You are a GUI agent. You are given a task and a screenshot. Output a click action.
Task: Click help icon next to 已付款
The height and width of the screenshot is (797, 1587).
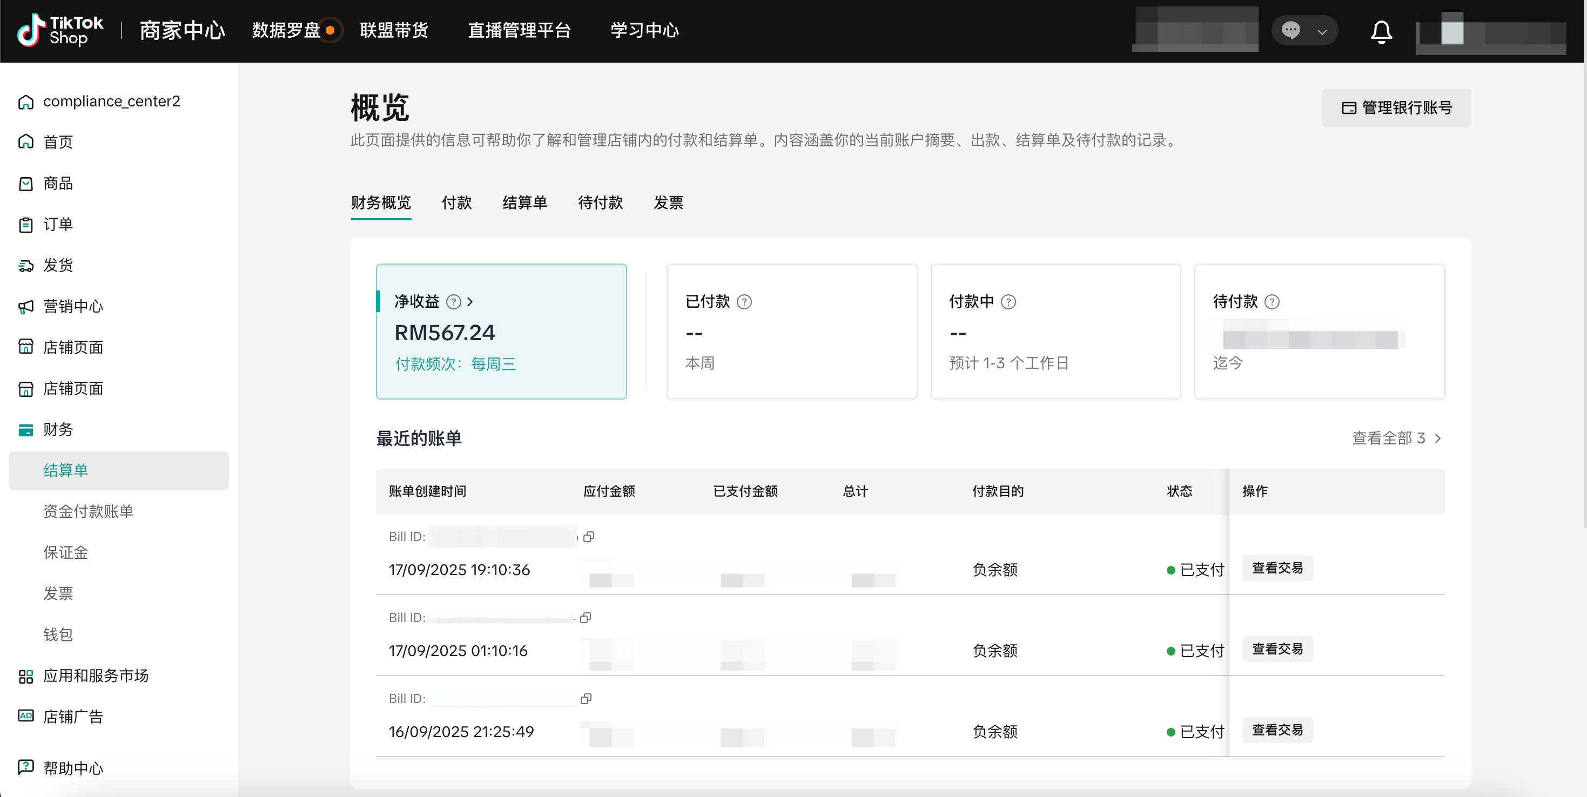(x=744, y=302)
